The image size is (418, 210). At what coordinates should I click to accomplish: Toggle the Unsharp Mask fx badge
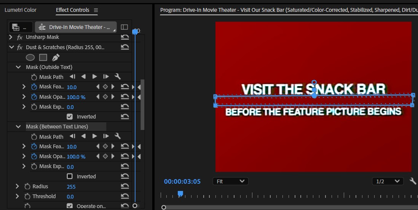click(20, 37)
